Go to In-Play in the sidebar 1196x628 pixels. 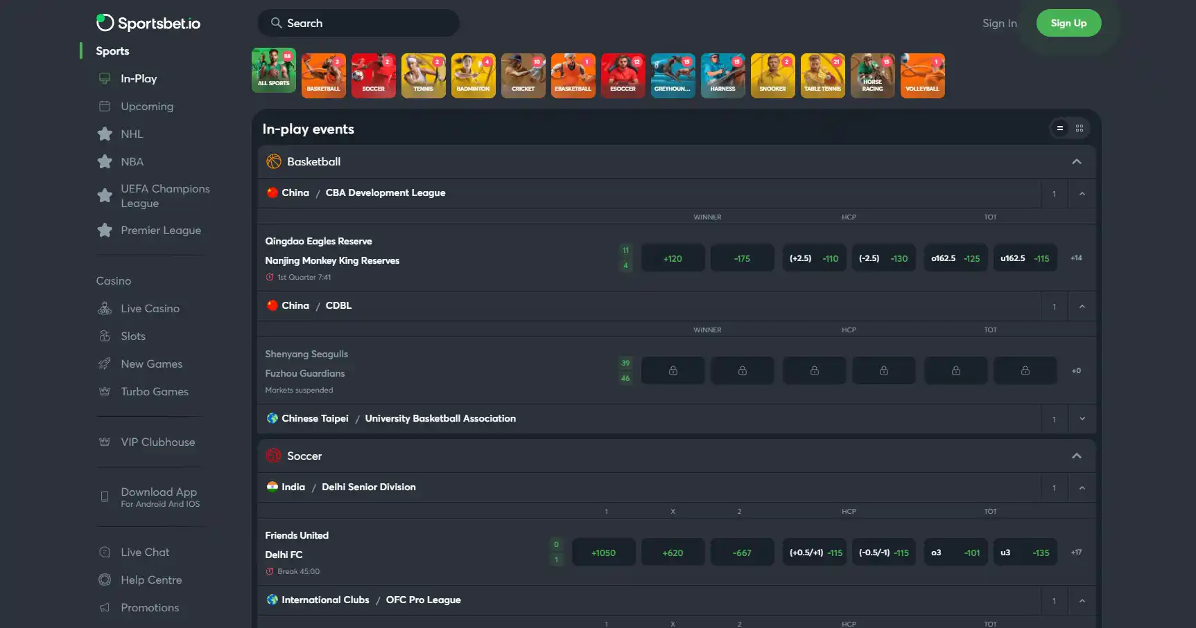(139, 78)
